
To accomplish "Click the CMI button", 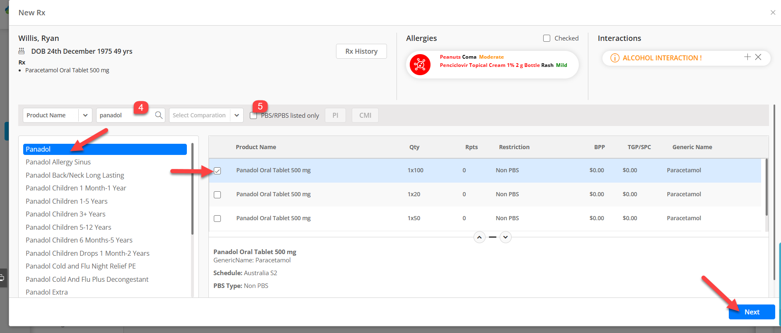I will point(365,115).
